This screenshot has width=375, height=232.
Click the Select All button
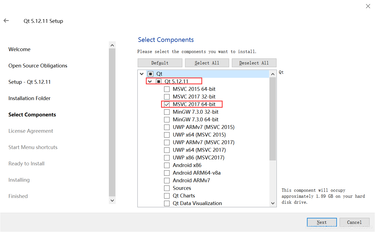[207, 63]
